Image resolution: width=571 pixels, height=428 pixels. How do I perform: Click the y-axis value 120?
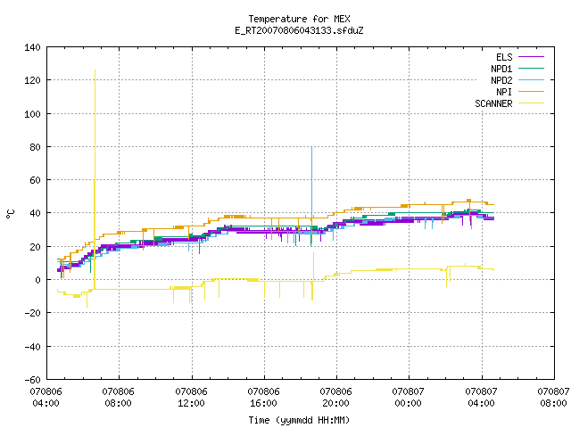pos(32,80)
